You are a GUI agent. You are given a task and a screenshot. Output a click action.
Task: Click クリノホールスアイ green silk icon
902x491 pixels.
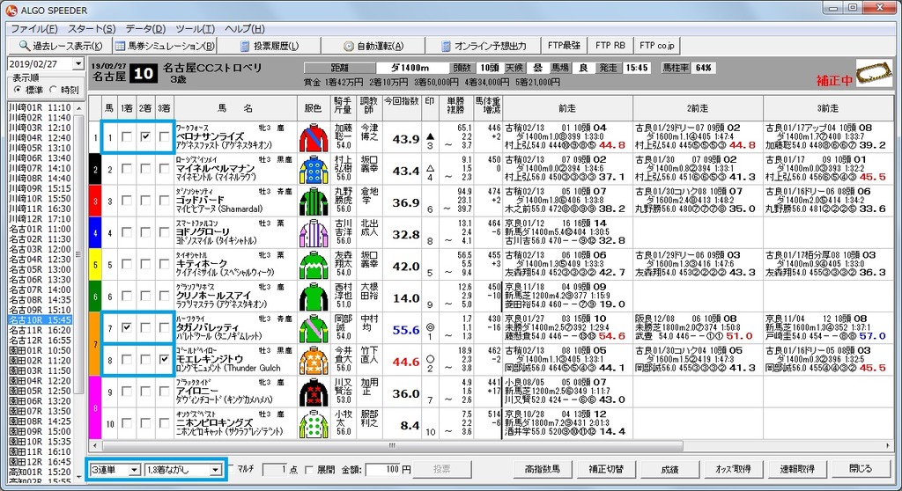(314, 297)
